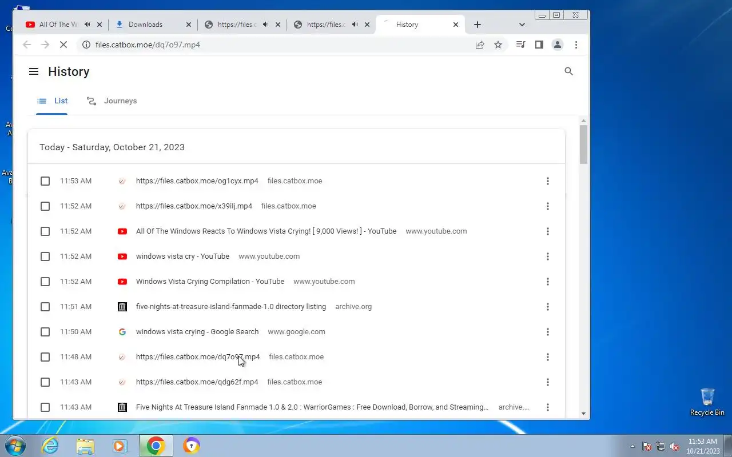Toggle the side panel icon
The image size is (732, 457).
click(539, 45)
